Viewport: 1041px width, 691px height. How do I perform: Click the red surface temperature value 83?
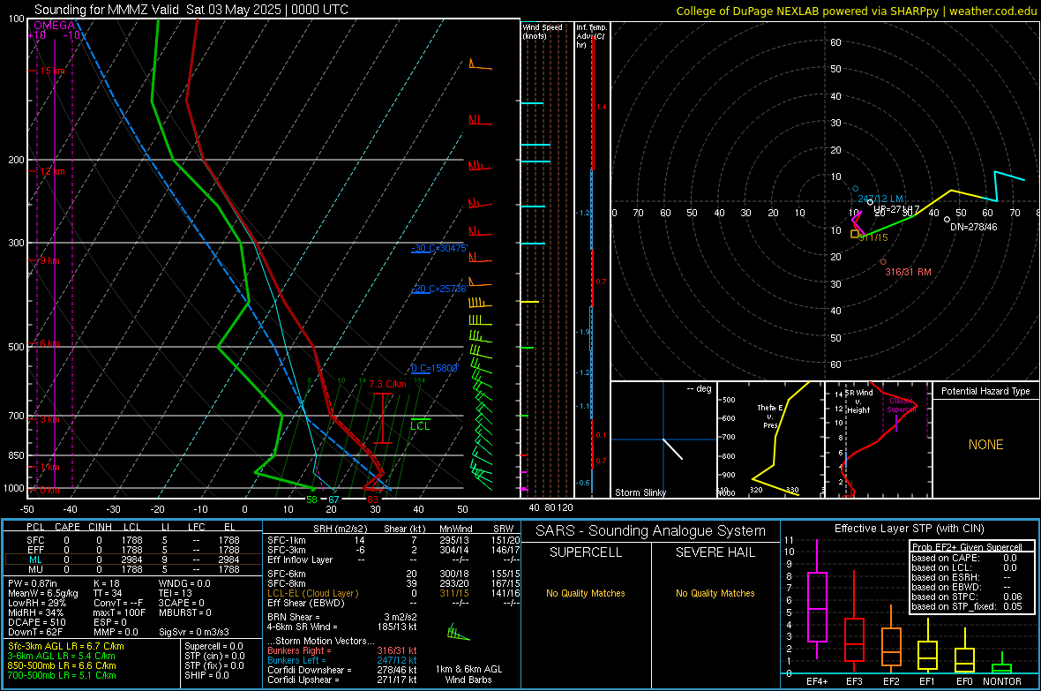tap(372, 499)
